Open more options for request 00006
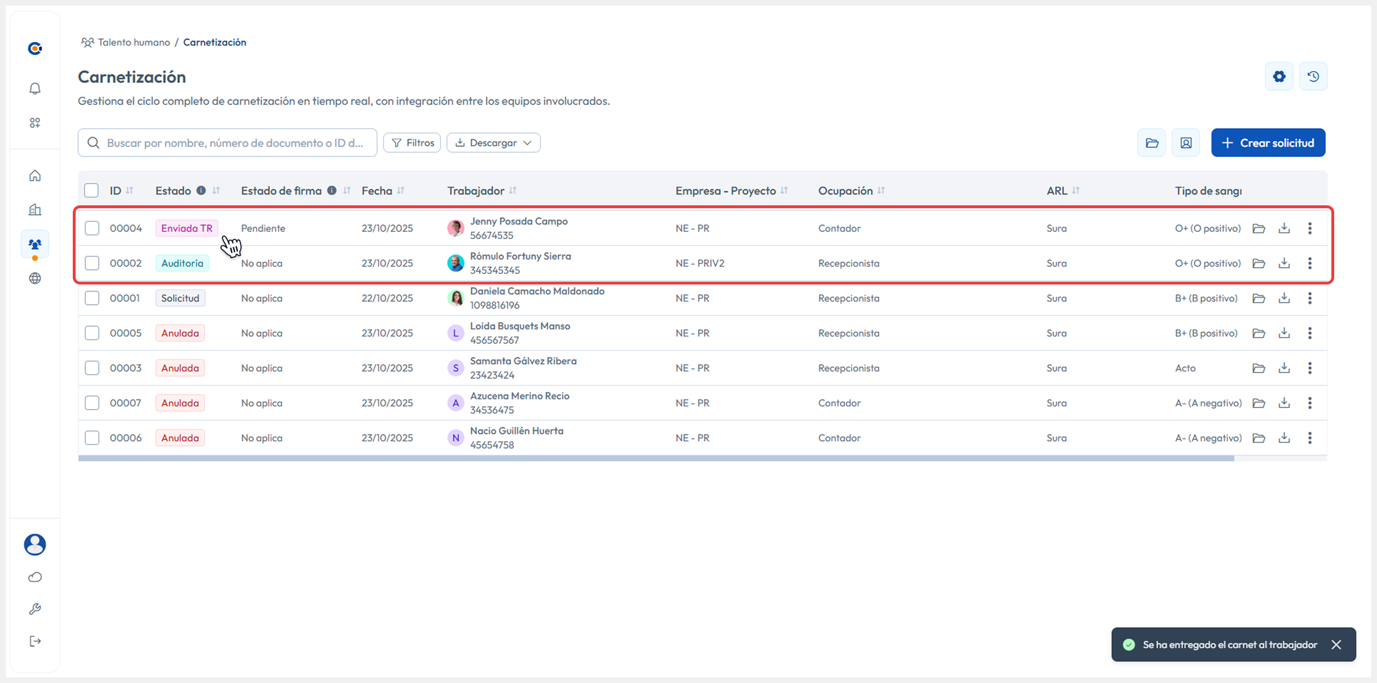This screenshot has height=683, width=1377. tap(1309, 438)
